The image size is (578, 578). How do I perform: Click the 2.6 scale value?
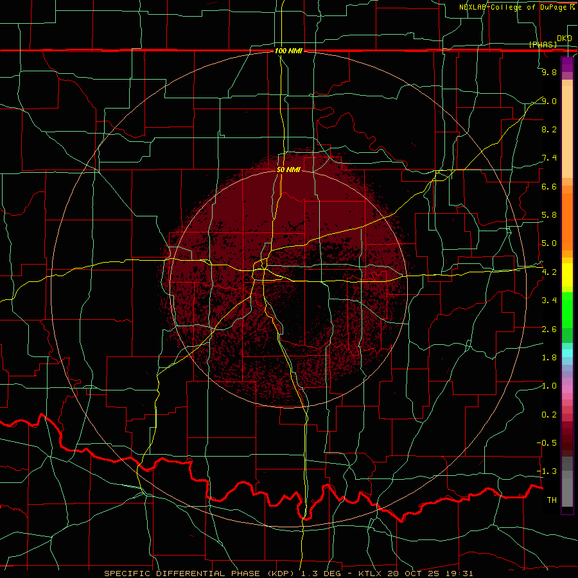[x=549, y=329]
